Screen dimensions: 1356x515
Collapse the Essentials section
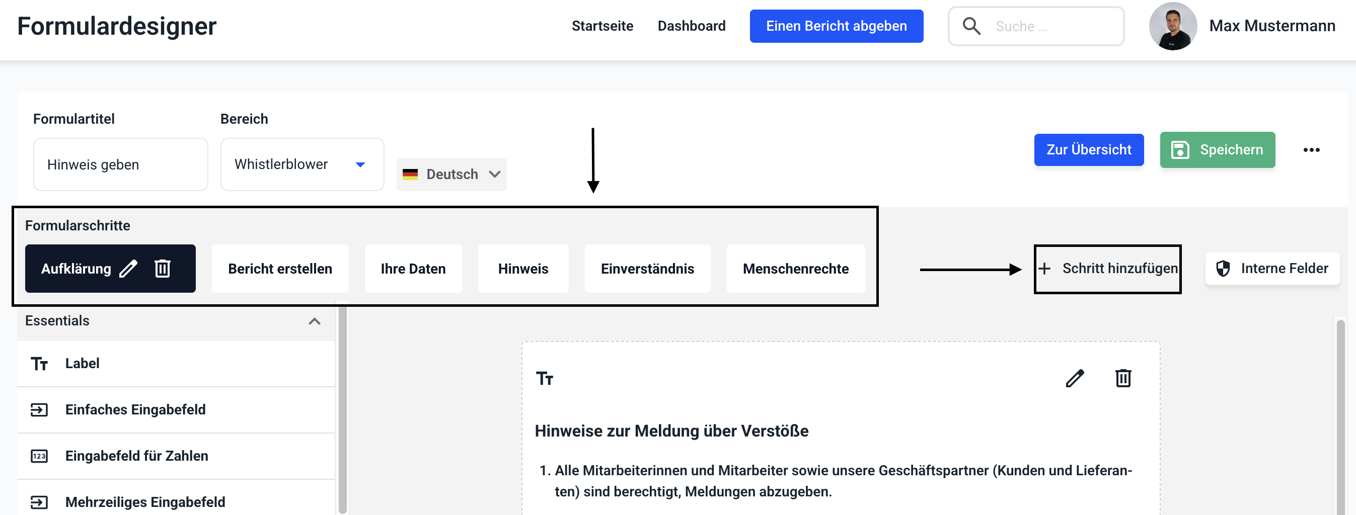(x=314, y=321)
